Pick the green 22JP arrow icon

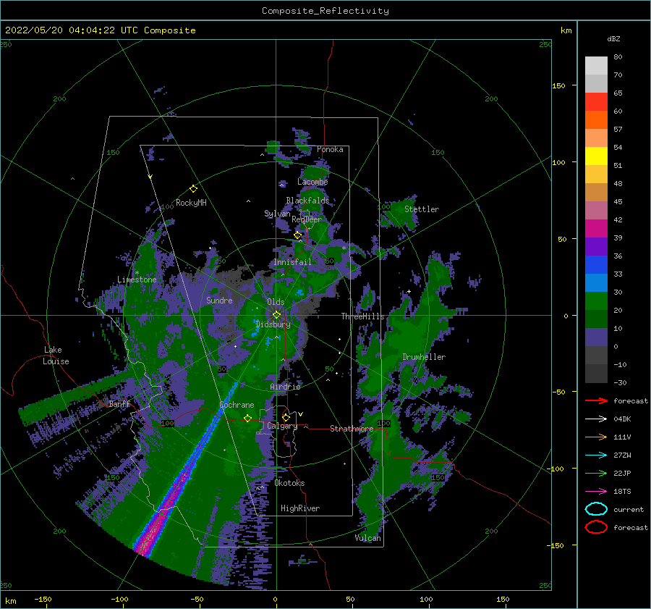596,473
